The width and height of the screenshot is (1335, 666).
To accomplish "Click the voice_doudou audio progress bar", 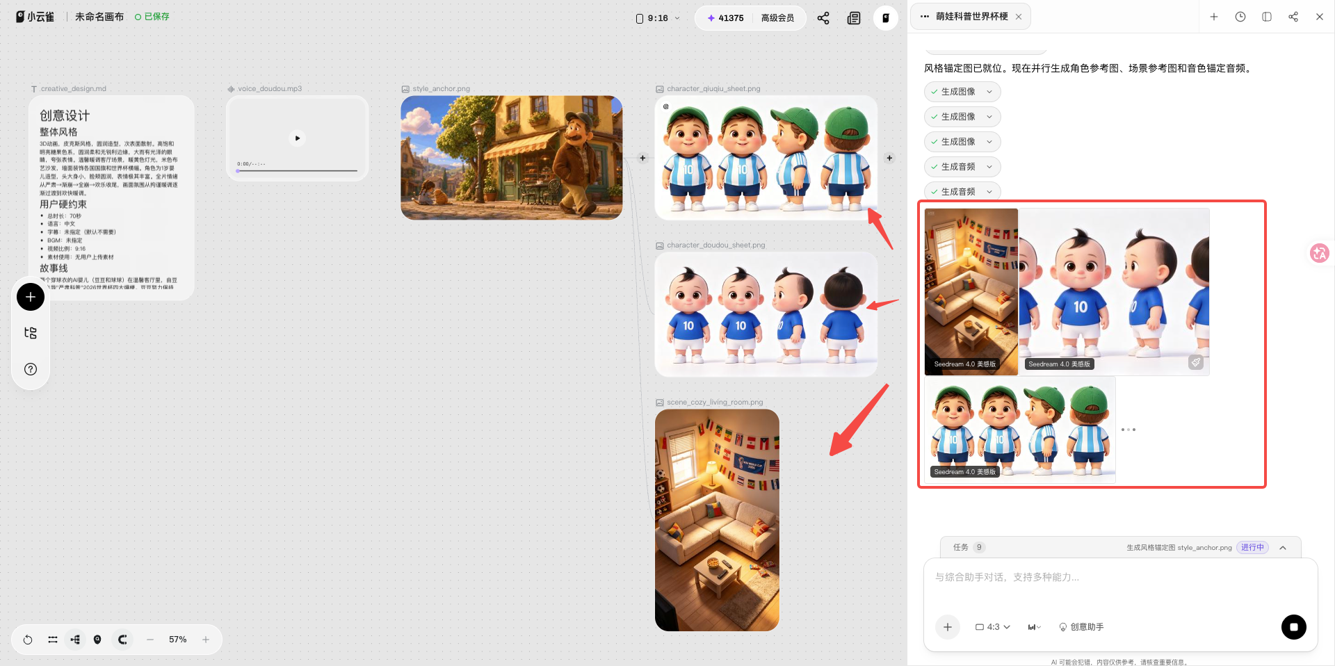I will point(297,170).
